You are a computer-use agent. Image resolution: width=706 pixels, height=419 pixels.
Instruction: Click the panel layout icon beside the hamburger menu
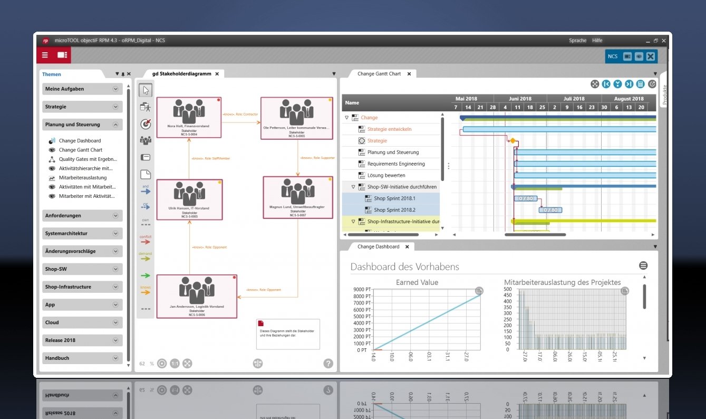pyautogui.click(x=62, y=55)
